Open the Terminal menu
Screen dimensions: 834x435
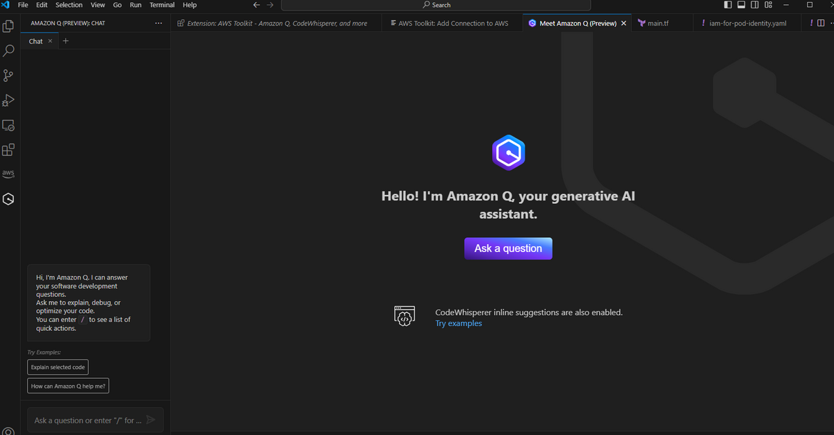[x=162, y=5]
